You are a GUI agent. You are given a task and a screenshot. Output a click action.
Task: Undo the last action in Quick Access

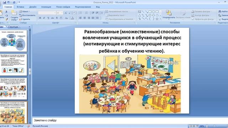pyautogui.click(x=9, y=2)
